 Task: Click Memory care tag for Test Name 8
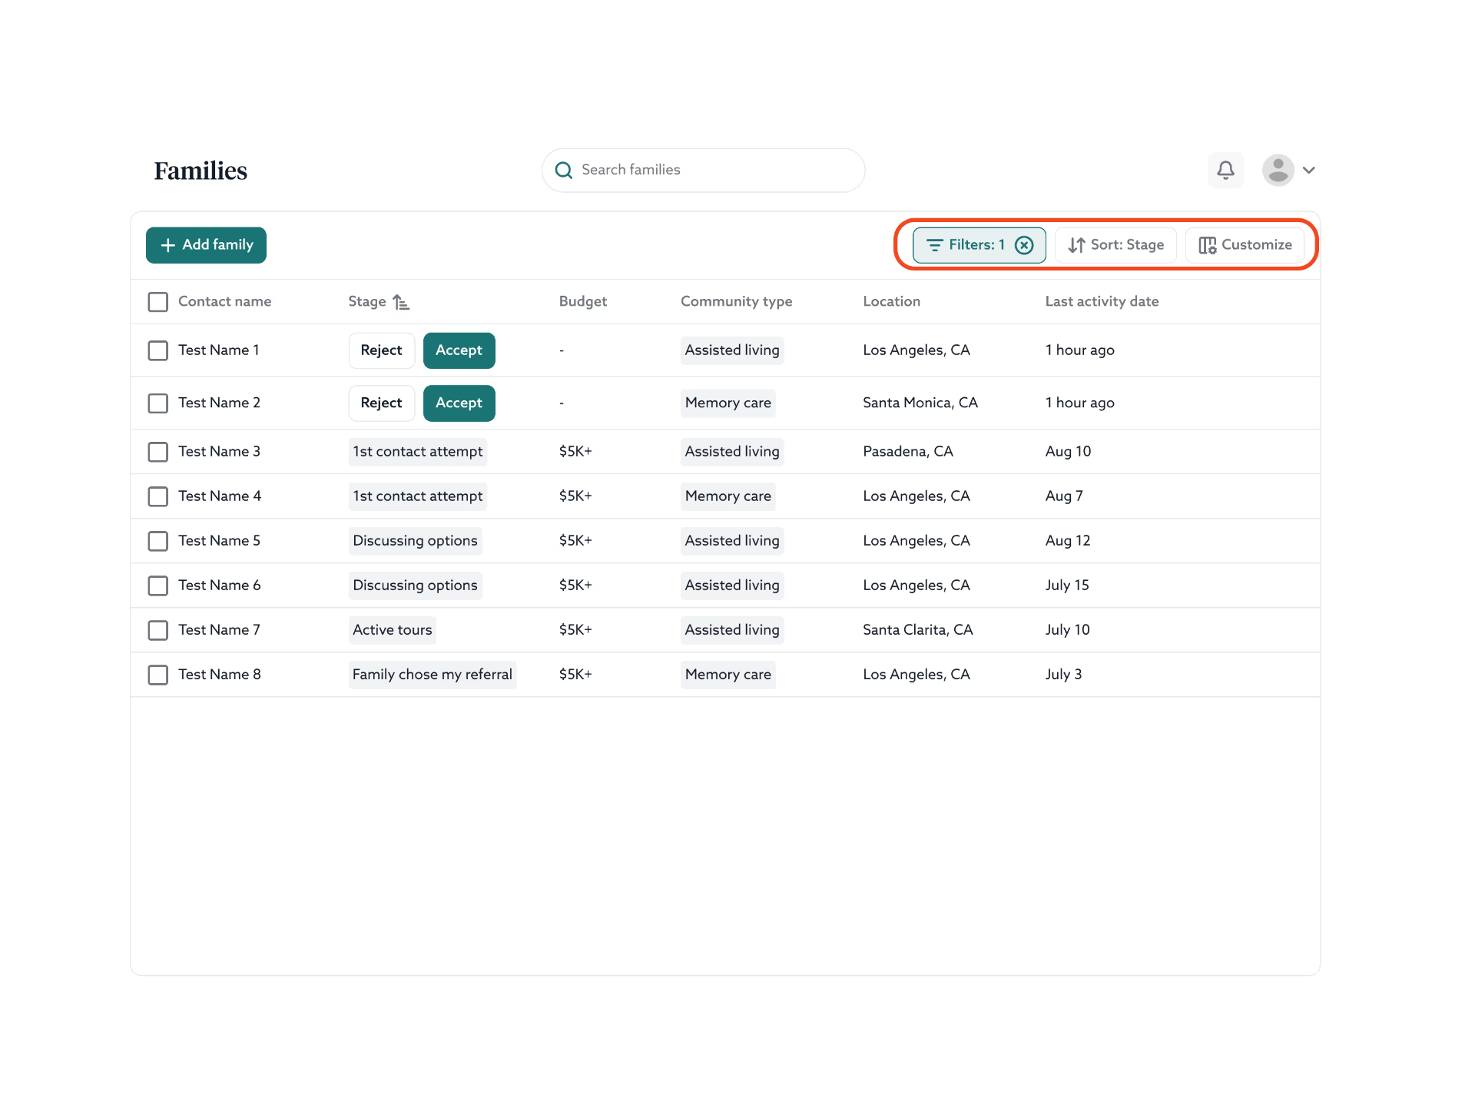(x=728, y=675)
